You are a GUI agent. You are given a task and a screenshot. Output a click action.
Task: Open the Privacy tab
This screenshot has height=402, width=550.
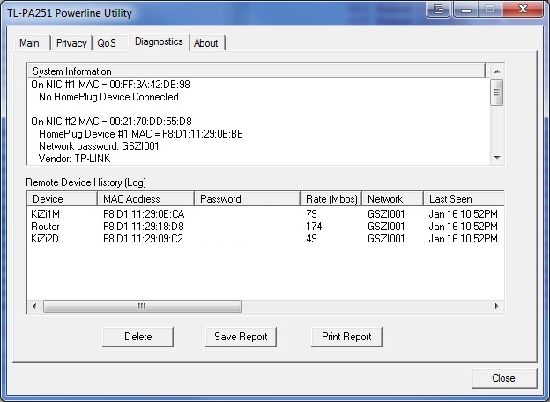pos(71,43)
